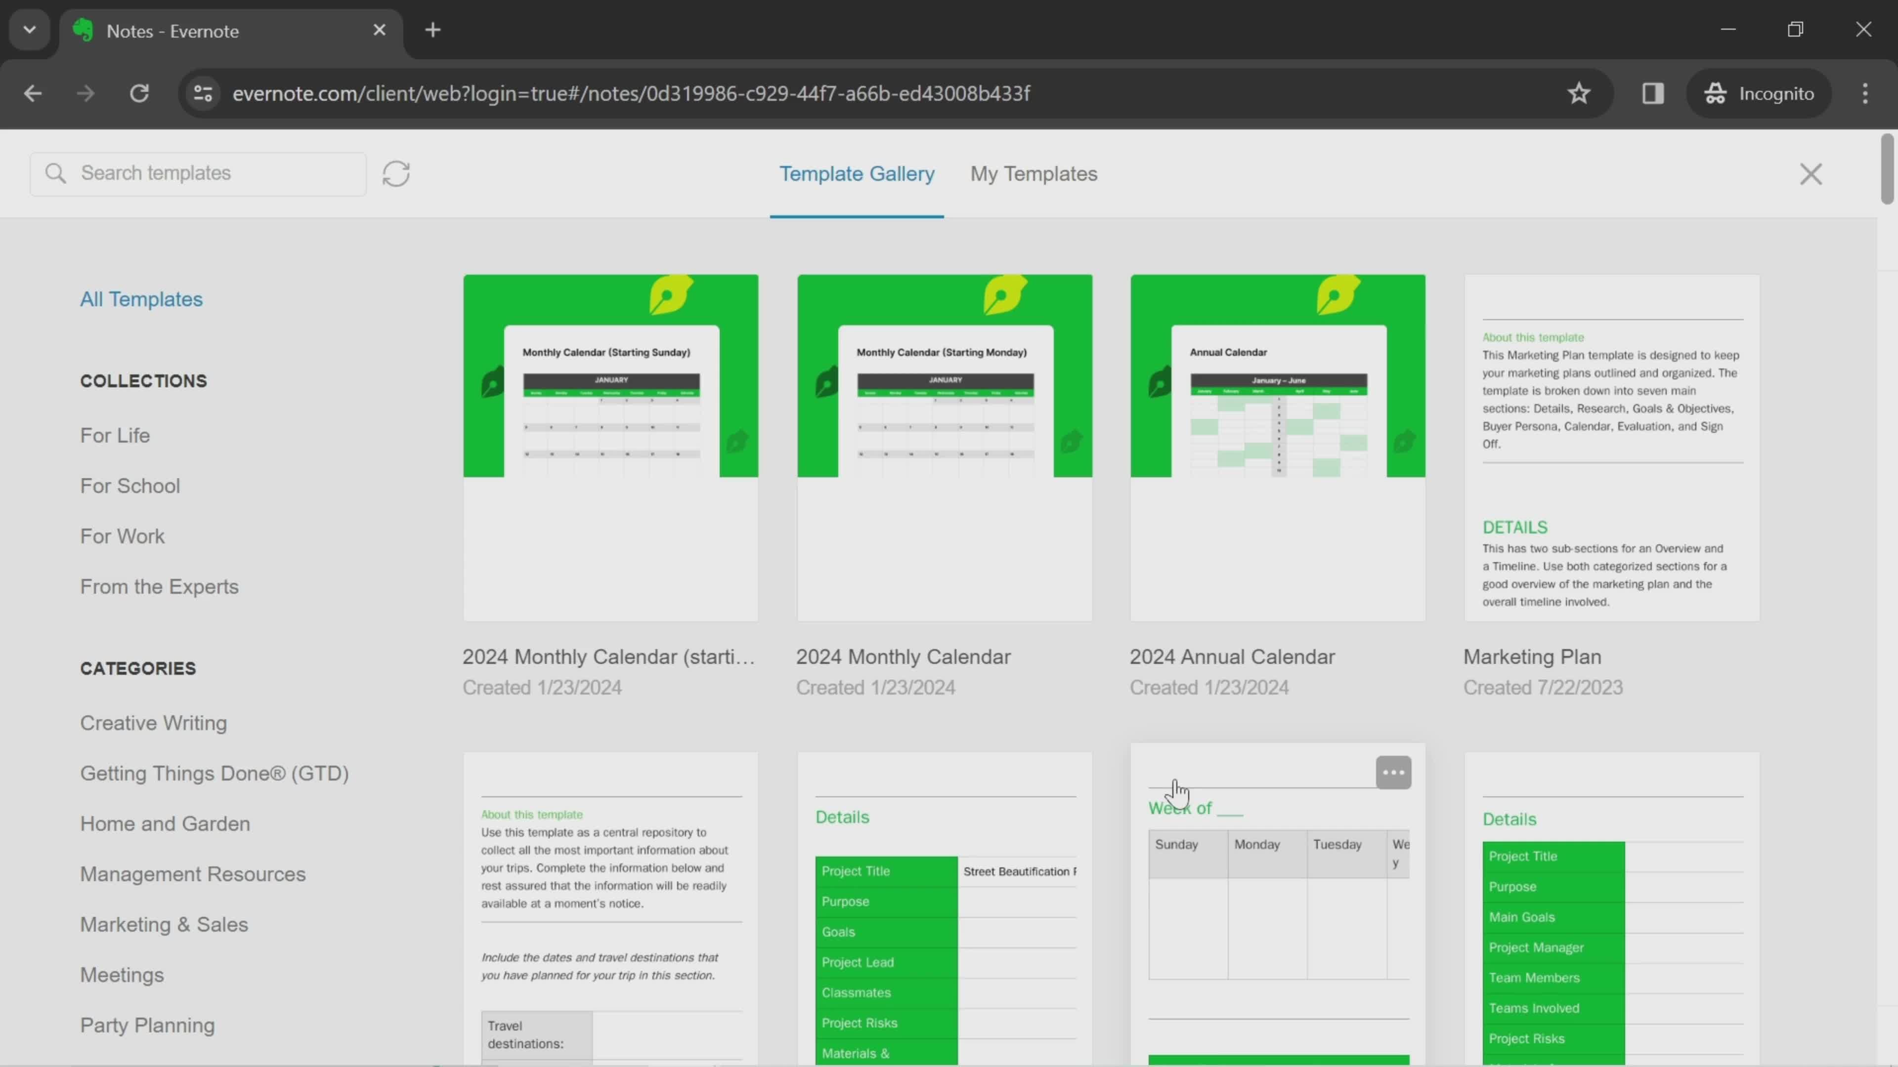The image size is (1898, 1067).
Task: Search templates input field
Action: pos(215,172)
